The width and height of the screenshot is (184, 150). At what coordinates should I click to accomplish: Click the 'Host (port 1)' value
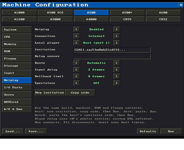96,43
